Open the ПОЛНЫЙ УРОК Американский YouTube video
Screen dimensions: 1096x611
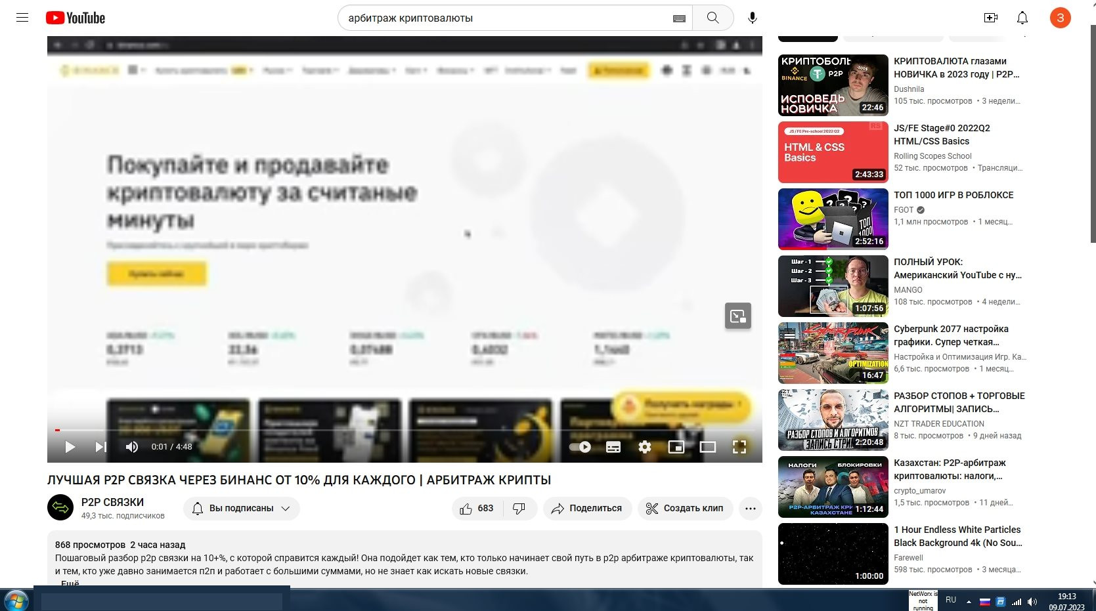(957, 268)
